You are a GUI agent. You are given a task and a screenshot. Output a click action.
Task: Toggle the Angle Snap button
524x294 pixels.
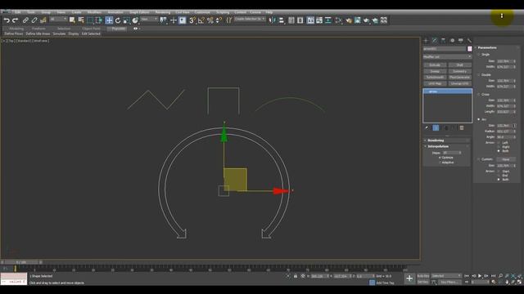201,20
